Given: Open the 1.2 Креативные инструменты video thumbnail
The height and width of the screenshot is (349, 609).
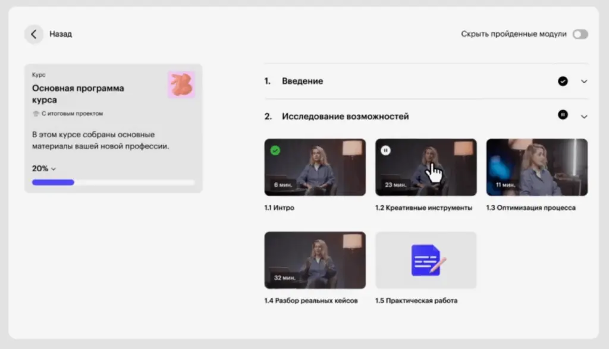Looking at the screenshot, I should click(x=425, y=167).
